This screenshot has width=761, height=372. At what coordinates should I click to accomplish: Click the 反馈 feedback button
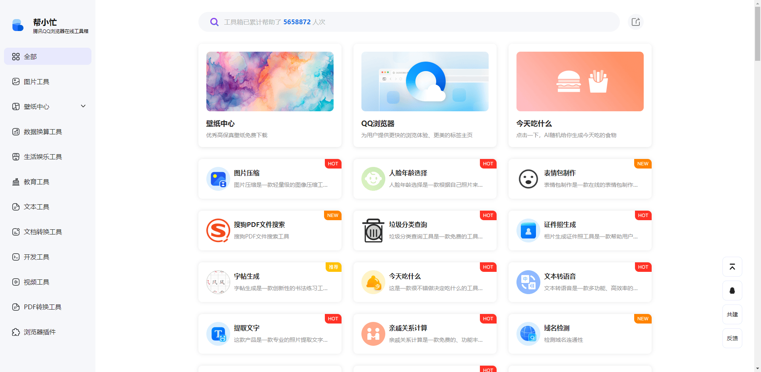[732, 338]
